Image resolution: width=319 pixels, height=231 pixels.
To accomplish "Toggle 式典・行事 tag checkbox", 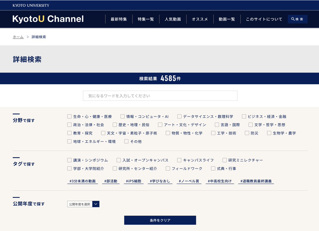I will [x=213, y=168].
